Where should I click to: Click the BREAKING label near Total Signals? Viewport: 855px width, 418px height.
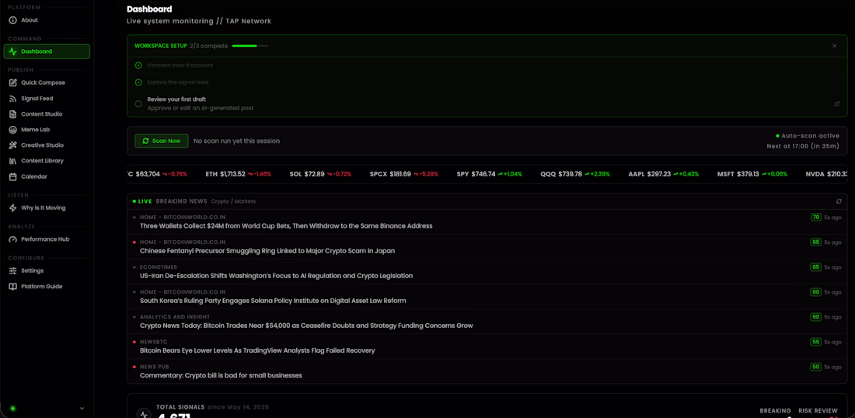776,411
